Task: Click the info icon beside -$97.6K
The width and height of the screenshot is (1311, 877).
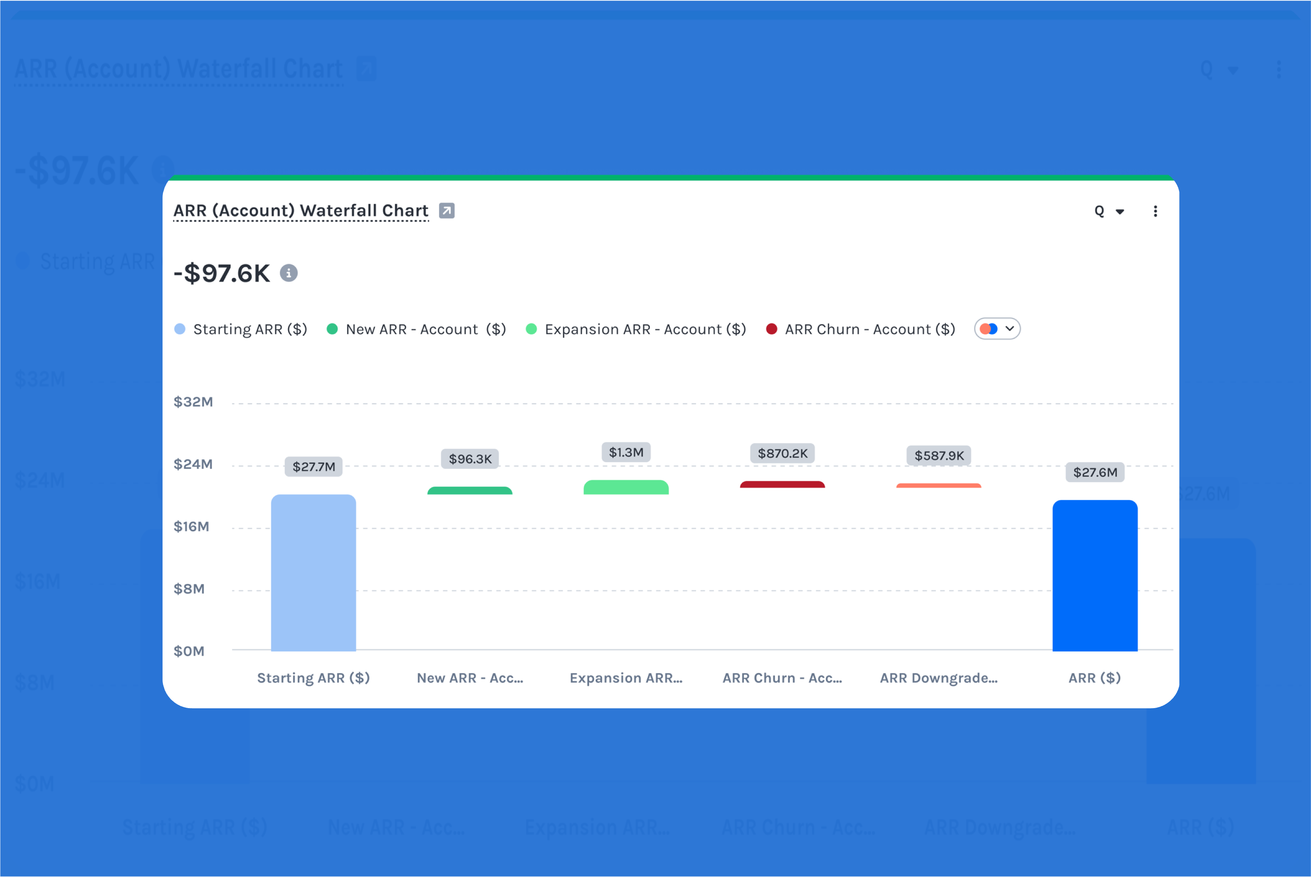Action: click(x=289, y=273)
